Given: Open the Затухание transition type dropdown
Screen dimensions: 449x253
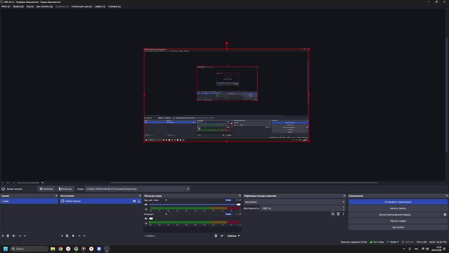Looking at the screenshot, I should (x=294, y=202).
